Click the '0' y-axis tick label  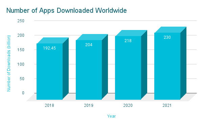click(23, 93)
